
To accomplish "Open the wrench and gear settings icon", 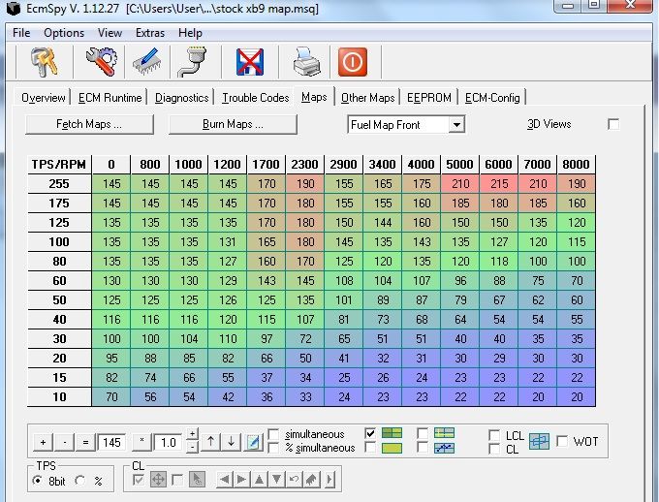I will (102, 62).
